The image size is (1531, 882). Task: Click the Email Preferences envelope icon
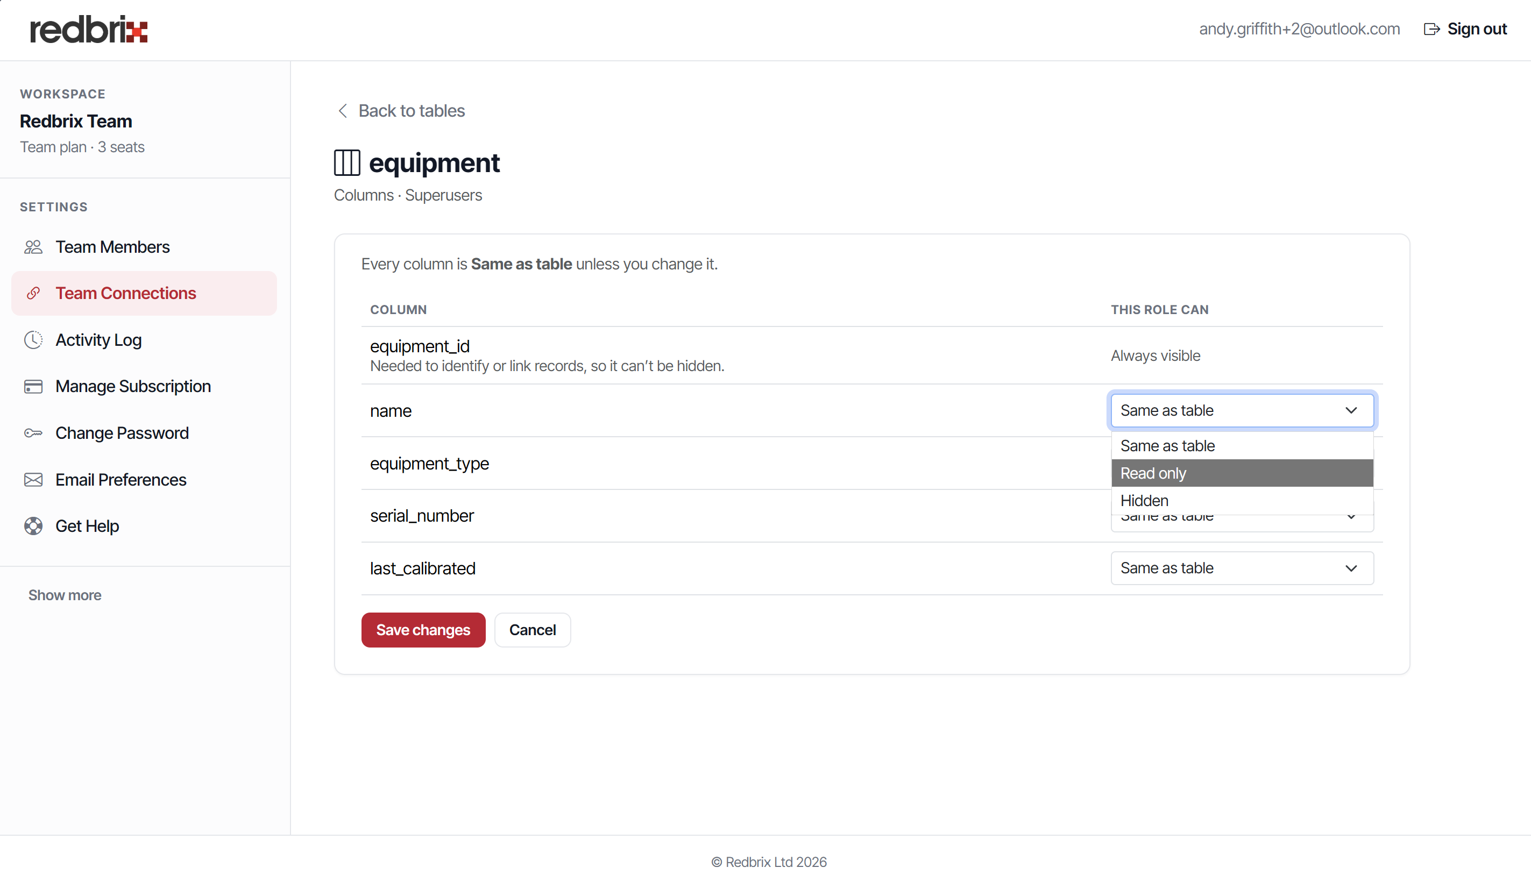[33, 480]
